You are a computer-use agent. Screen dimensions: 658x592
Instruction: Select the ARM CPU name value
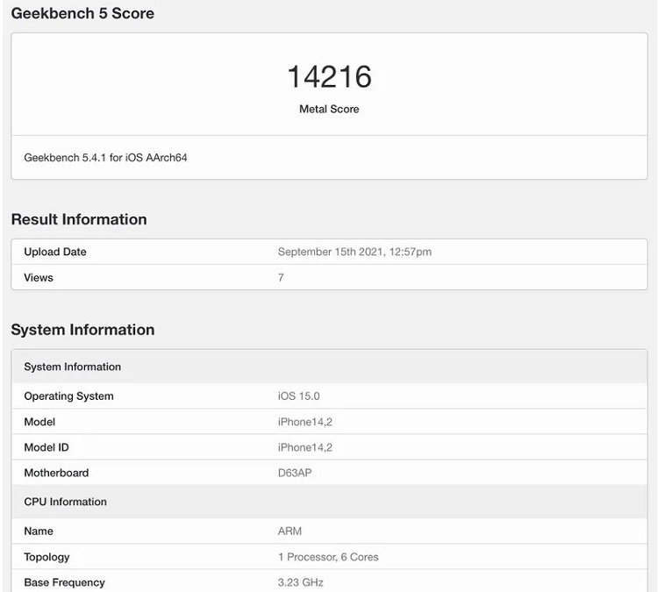pos(290,531)
